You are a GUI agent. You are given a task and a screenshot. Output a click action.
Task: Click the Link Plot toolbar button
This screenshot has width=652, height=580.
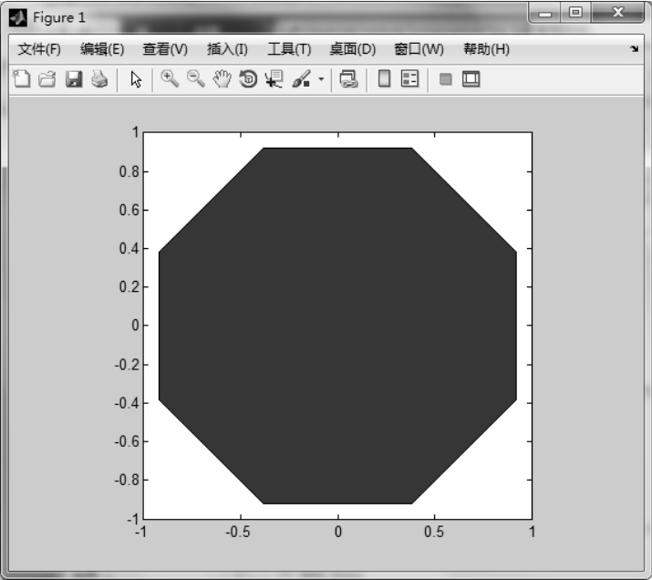(347, 80)
